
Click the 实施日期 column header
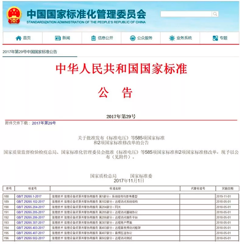tap(227, 188)
